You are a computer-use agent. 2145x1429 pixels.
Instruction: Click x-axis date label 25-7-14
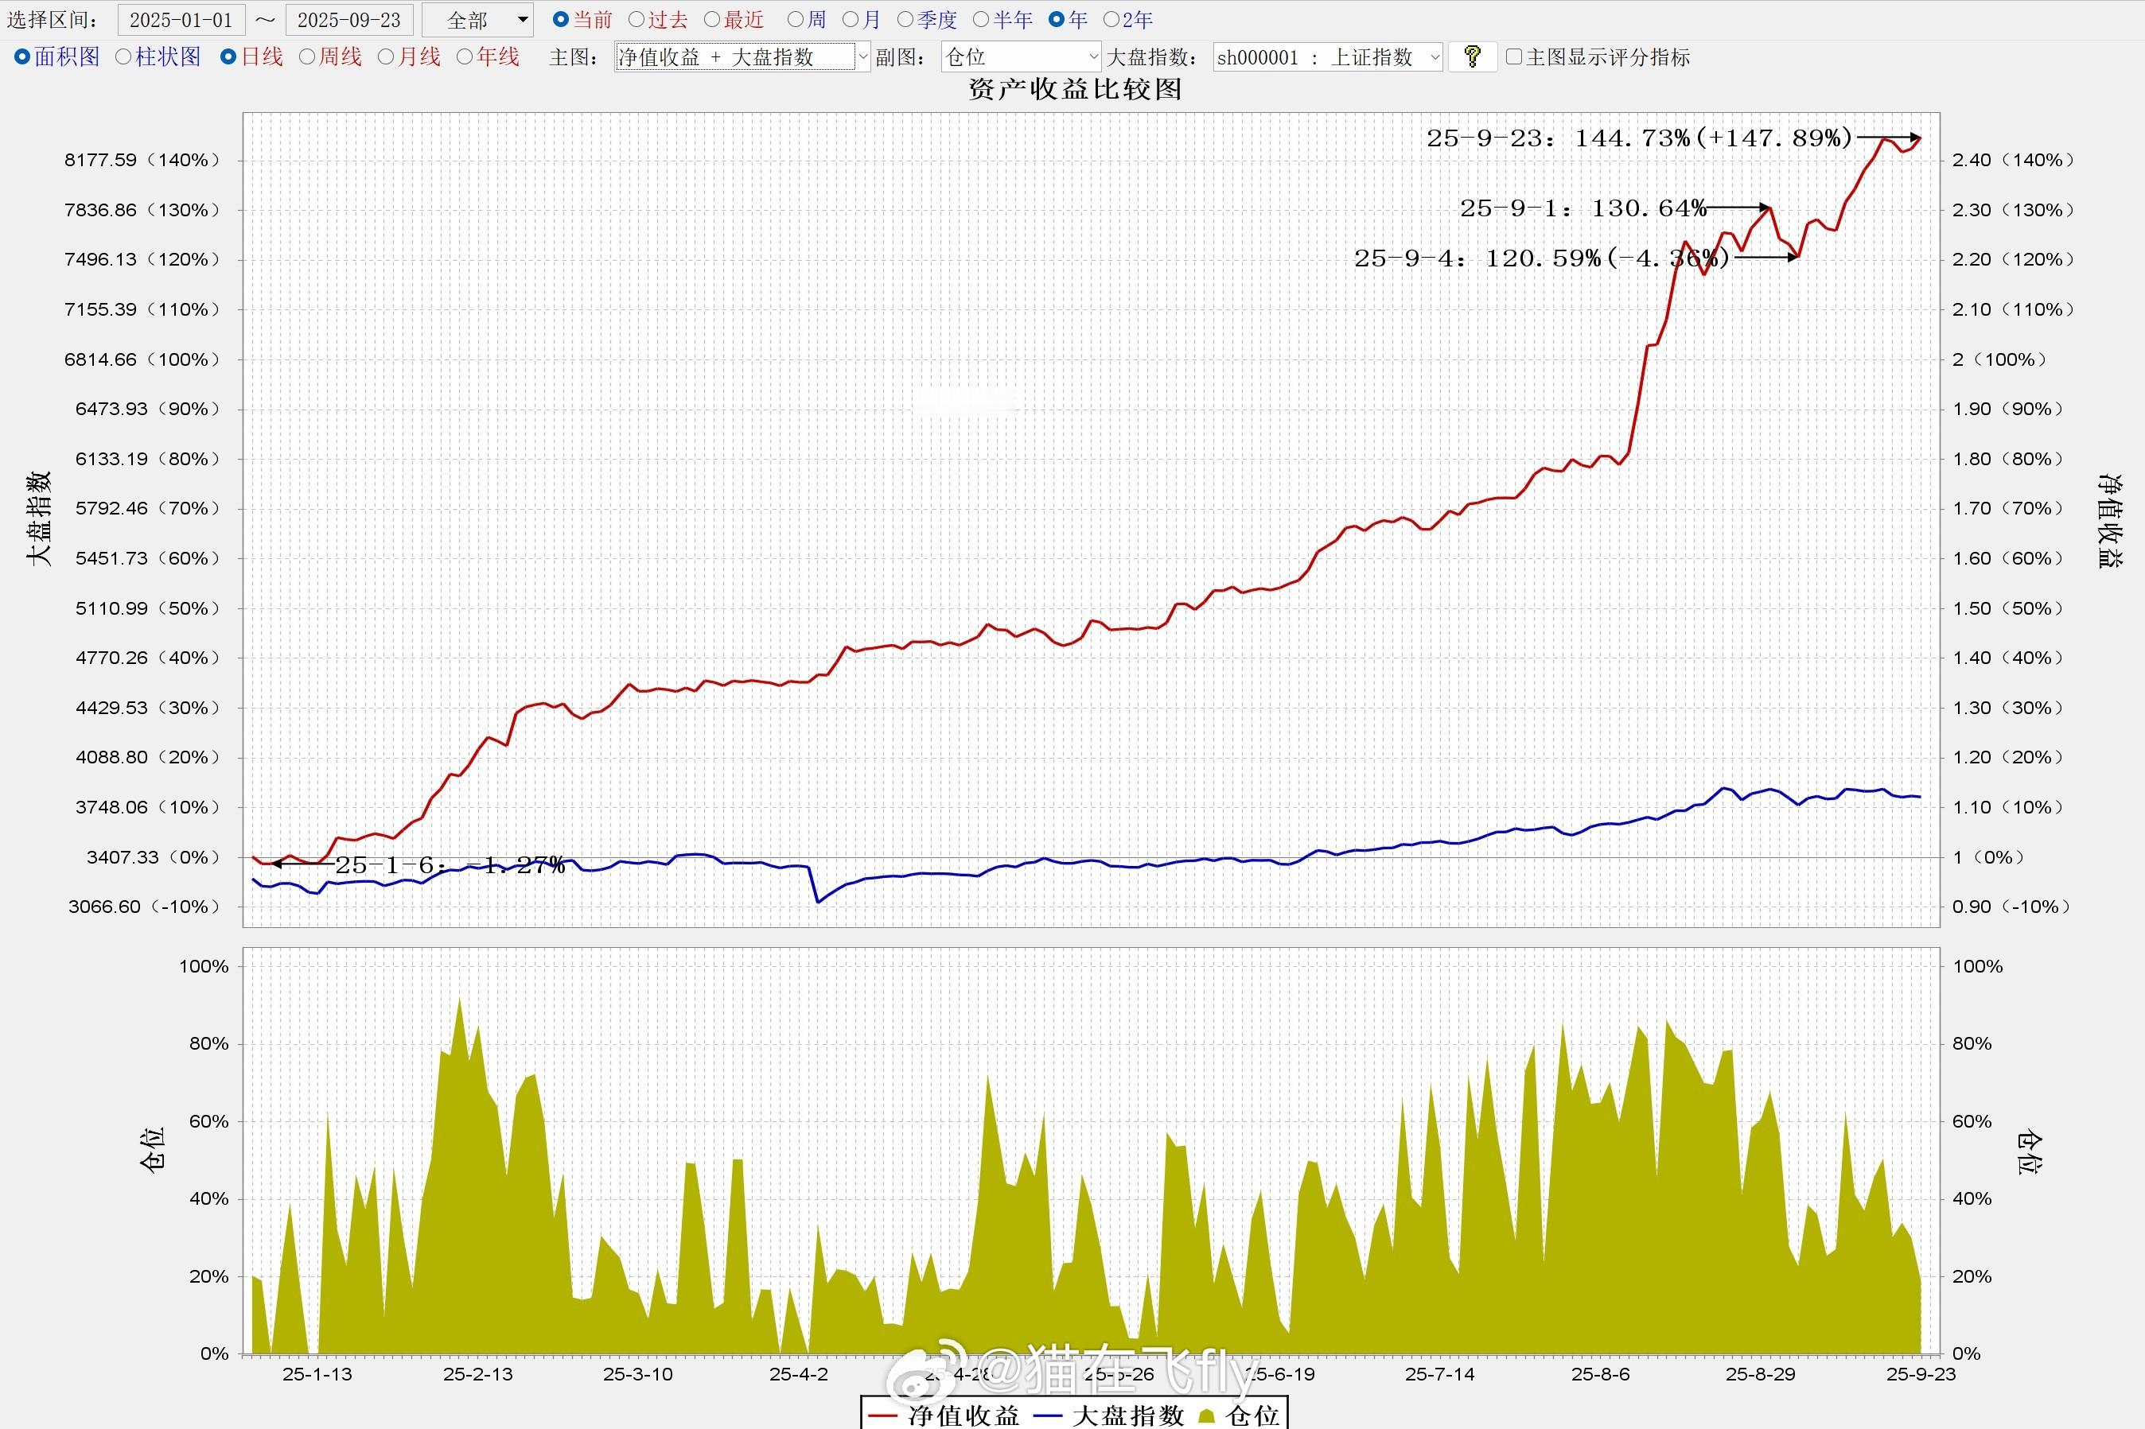coord(1439,1374)
